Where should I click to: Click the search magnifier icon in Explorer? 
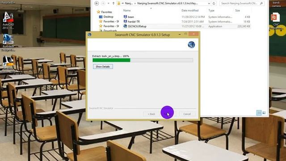coord(261,3)
